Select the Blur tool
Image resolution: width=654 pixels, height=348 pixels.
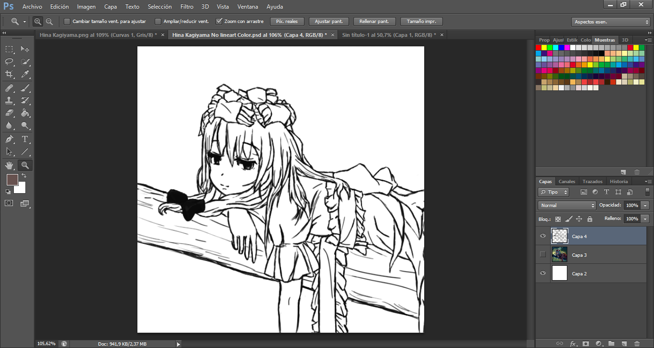click(9, 125)
